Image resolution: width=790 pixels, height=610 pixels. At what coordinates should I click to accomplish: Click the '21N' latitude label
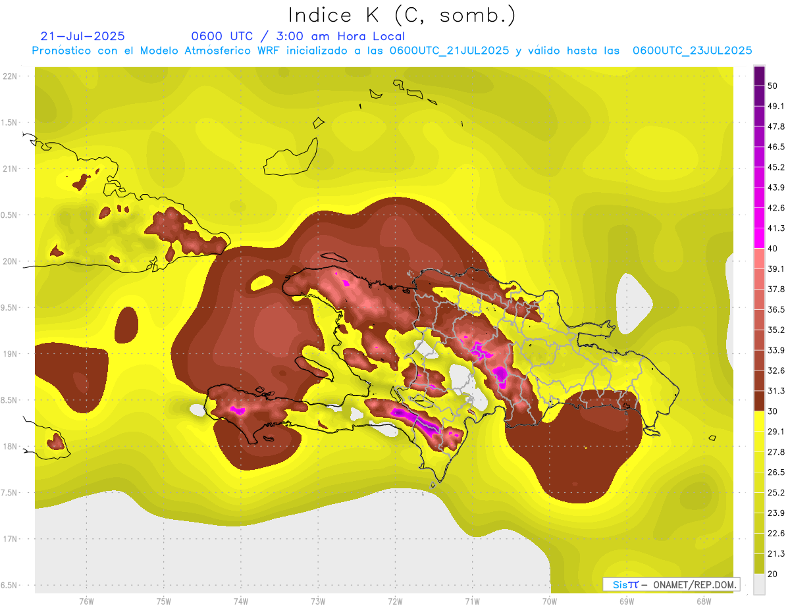10,169
